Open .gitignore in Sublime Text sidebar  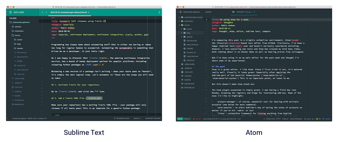(16, 83)
